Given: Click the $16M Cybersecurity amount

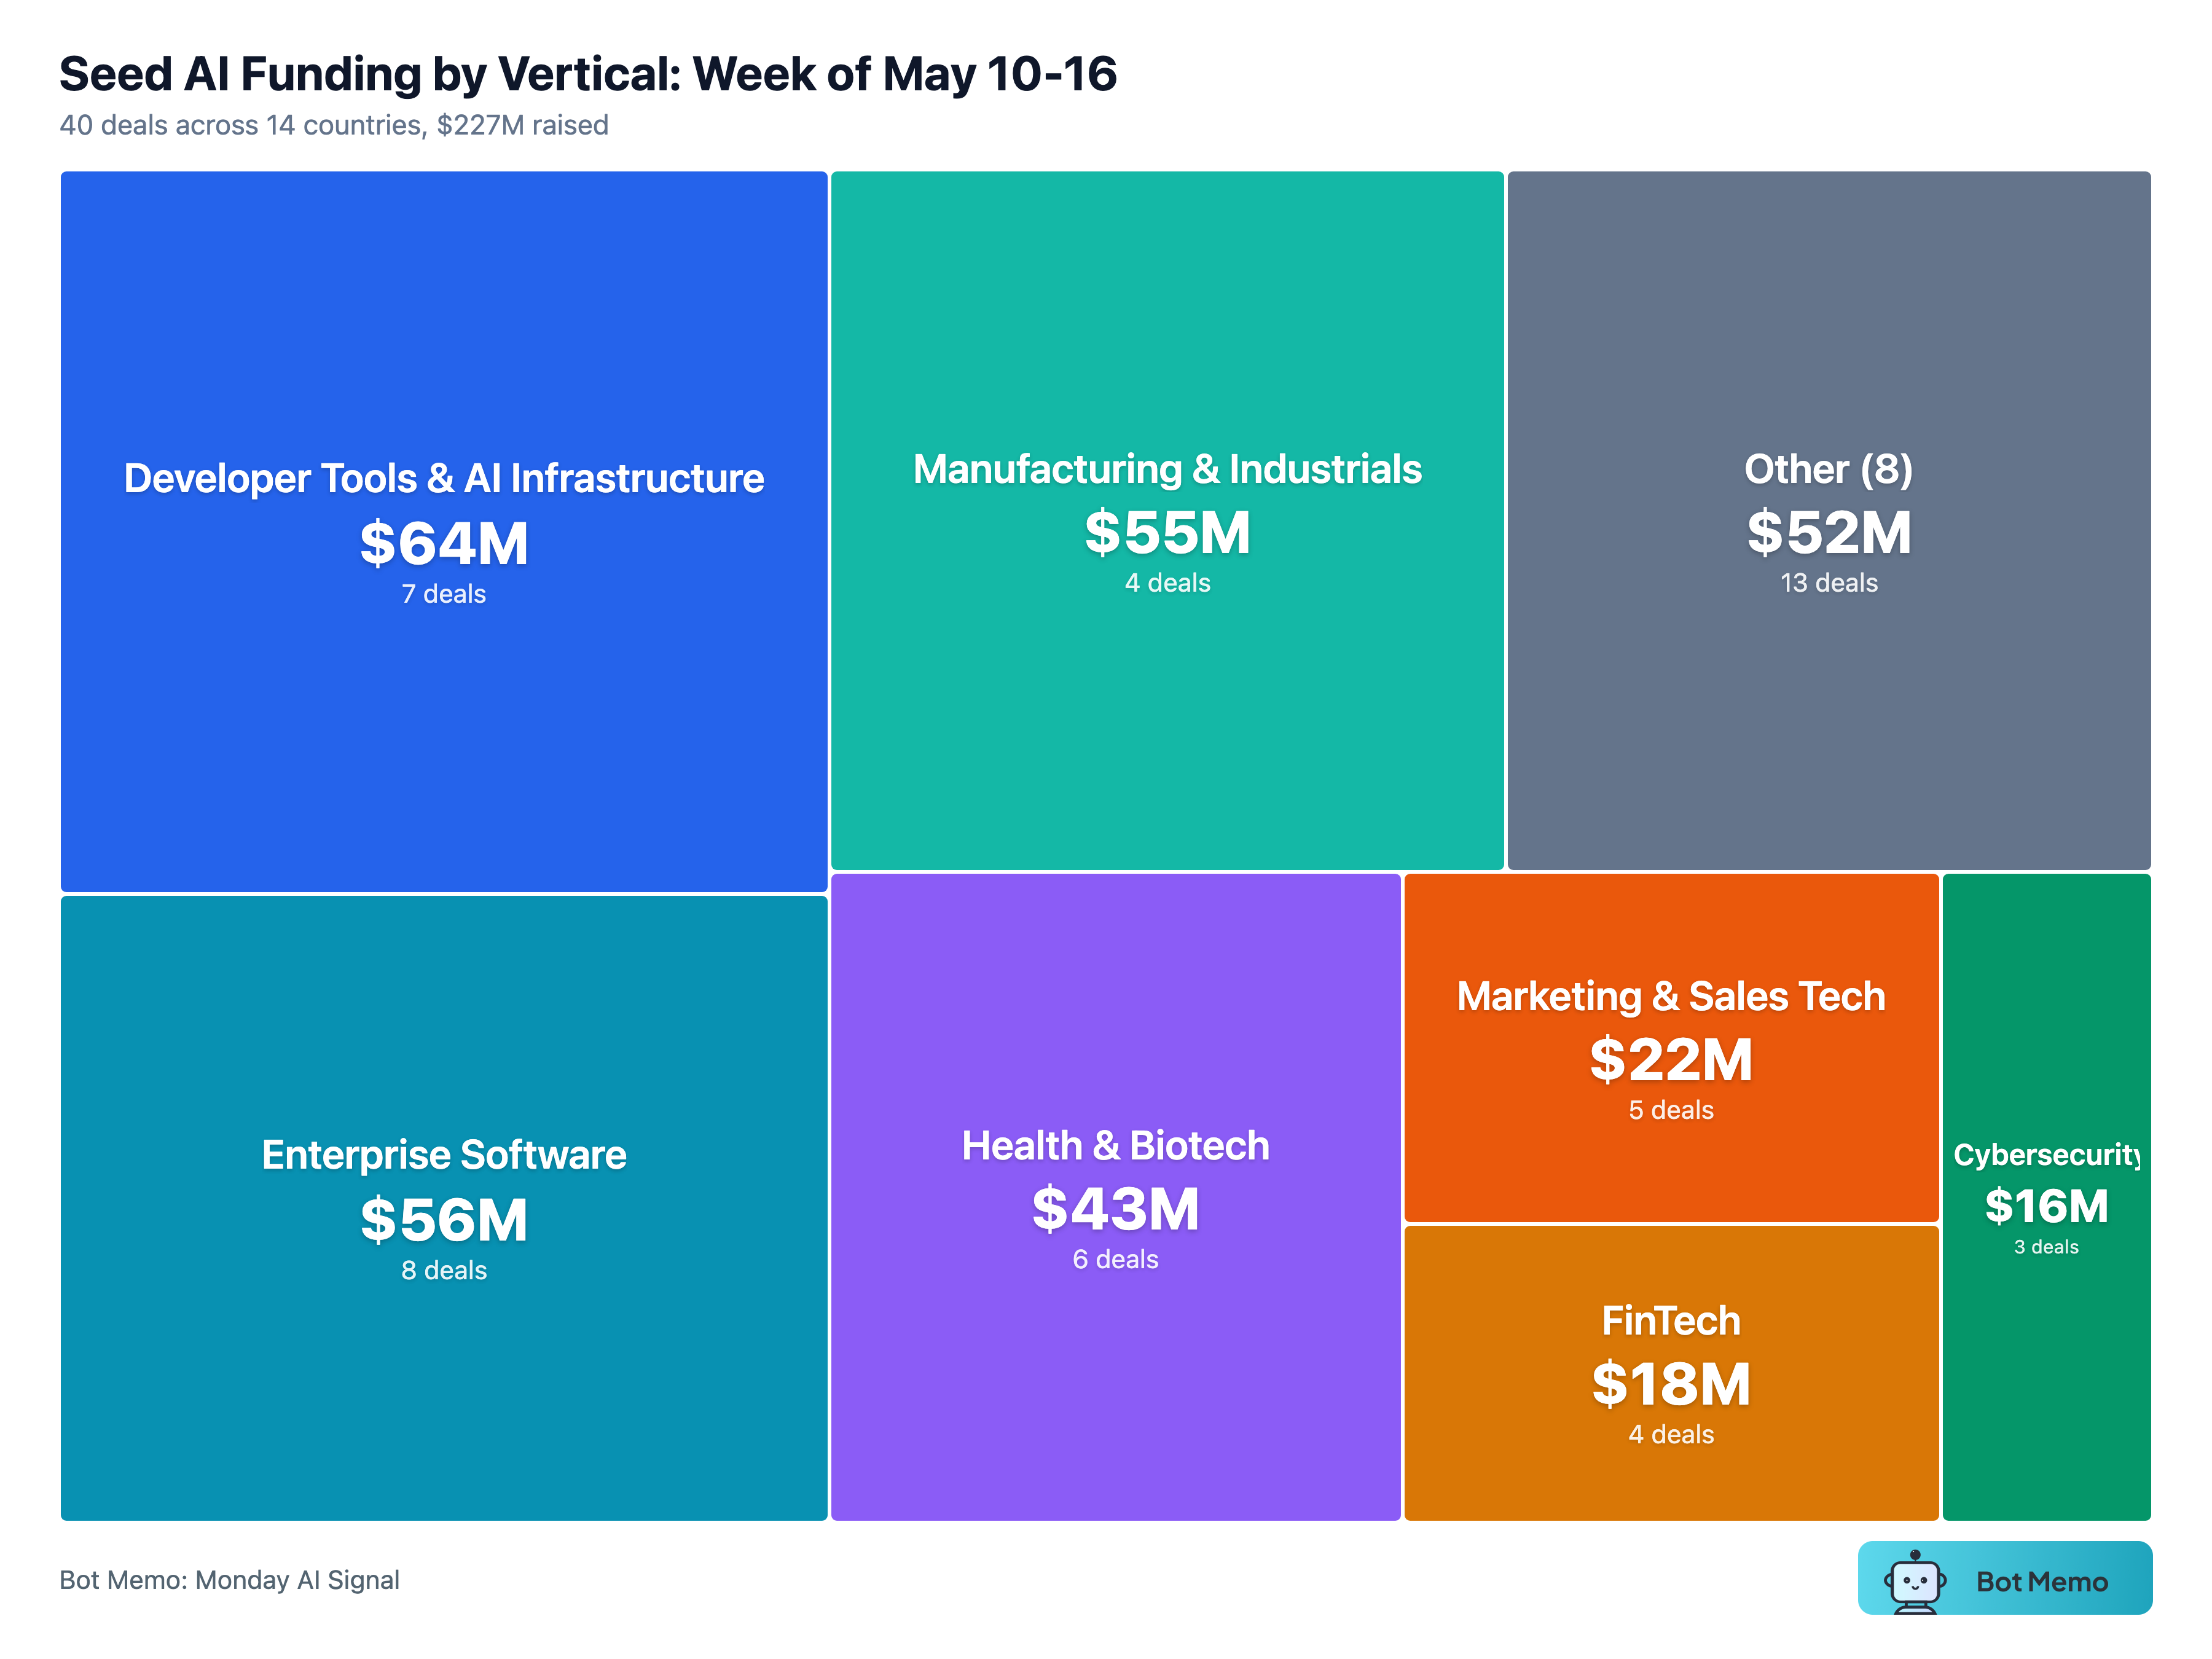Looking at the screenshot, I should [x=2047, y=1206].
